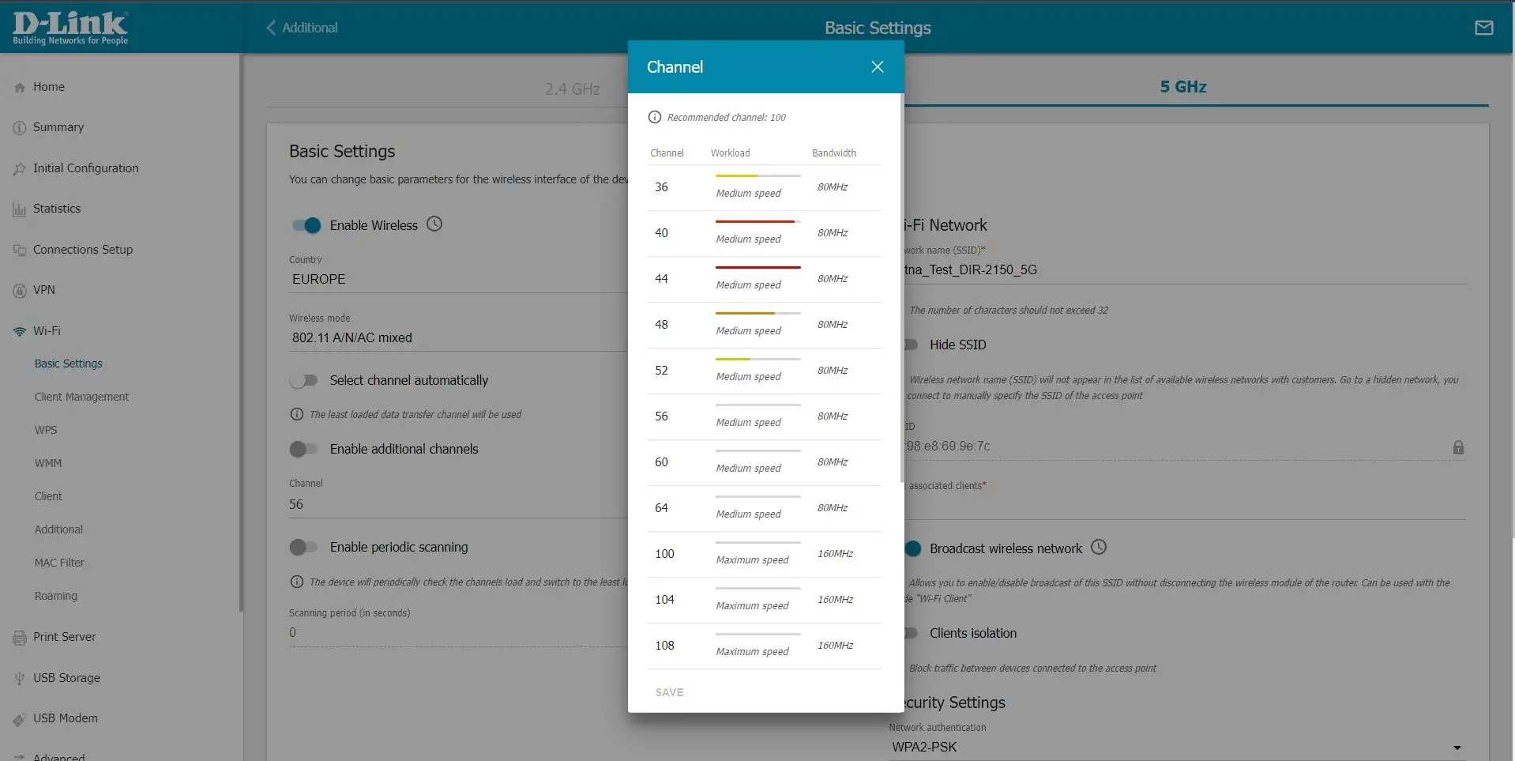
Task: Click the lock icon in BSSID field
Action: pyautogui.click(x=1458, y=447)
